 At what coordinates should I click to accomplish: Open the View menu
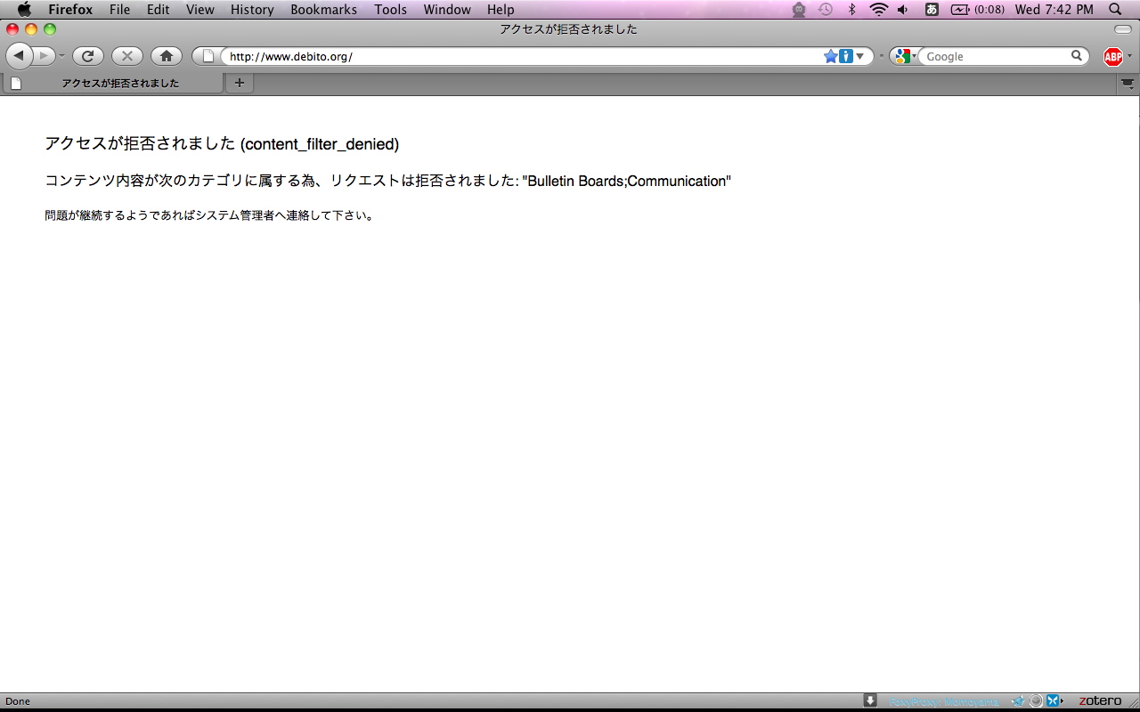[x=199, y=10]
